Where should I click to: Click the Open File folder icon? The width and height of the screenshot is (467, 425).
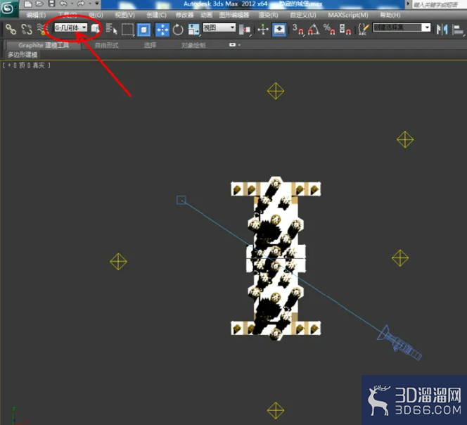[39, 4]
